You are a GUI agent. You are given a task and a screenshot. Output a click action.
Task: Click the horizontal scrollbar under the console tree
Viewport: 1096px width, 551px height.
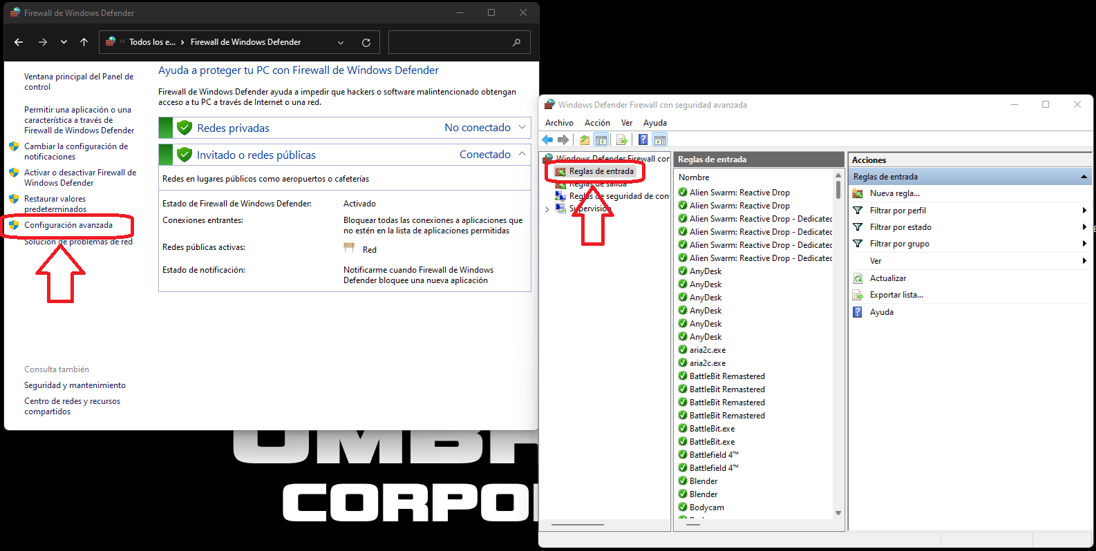(x=576, y=525)
